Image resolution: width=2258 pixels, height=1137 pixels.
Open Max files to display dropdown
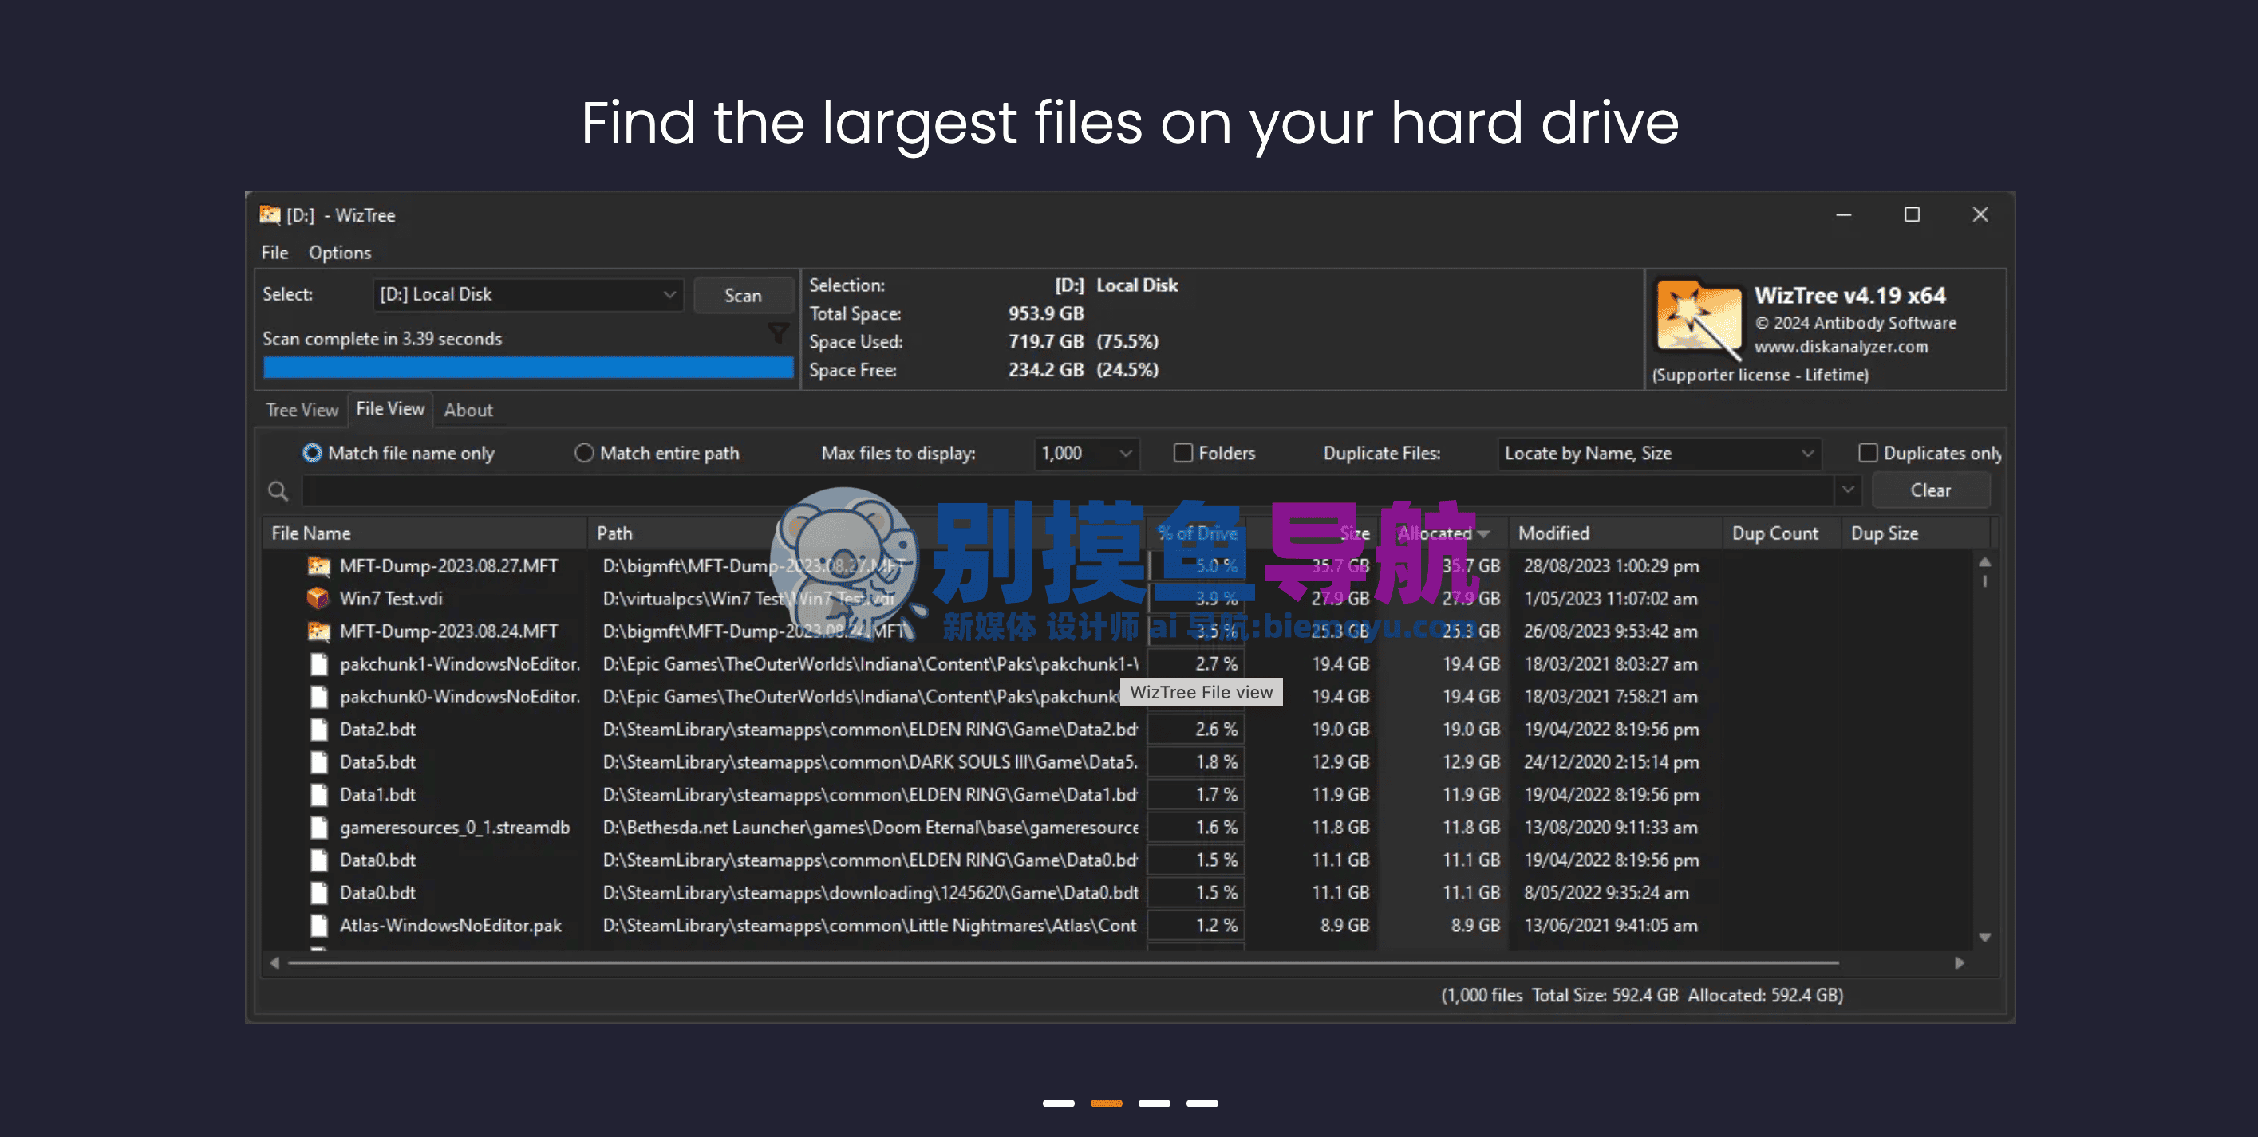1086,453
